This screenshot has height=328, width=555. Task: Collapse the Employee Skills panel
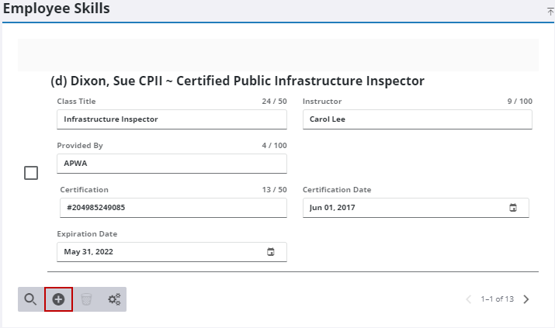coord(550,11)
